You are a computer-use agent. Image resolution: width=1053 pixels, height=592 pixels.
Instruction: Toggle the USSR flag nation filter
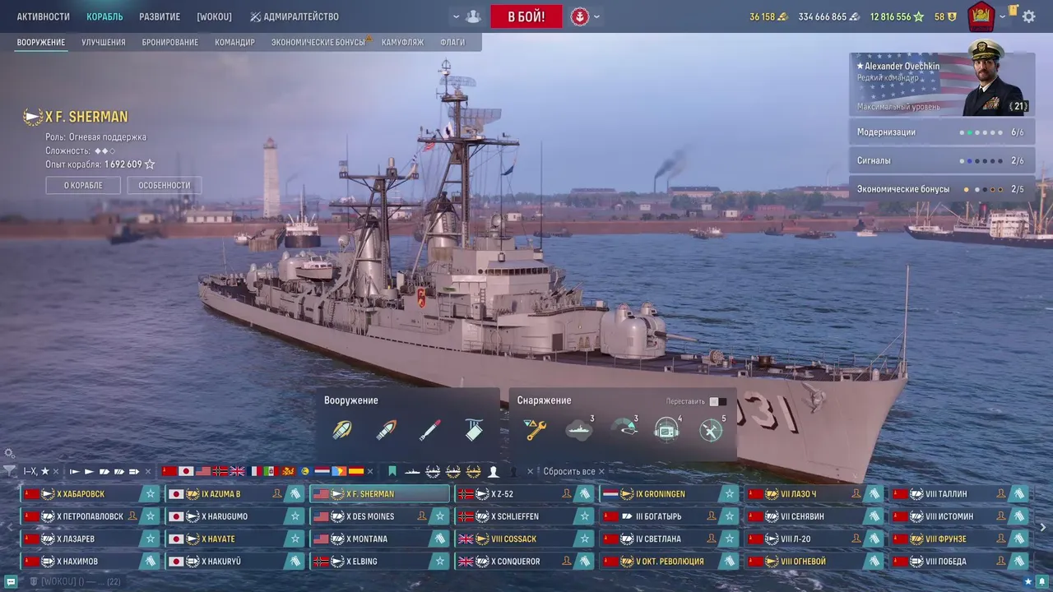[169, 471]
